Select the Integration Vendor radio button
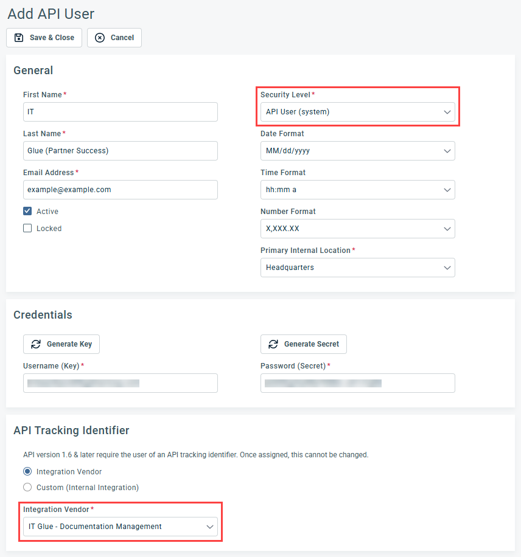Image resolution: width=521 pixels, height=557 pixels. pos(27,472)
